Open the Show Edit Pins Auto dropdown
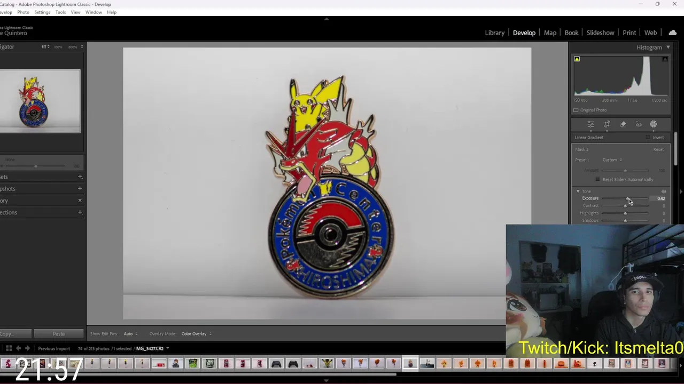This screenshot has height=384, width=684. click(x=130, y=334)
